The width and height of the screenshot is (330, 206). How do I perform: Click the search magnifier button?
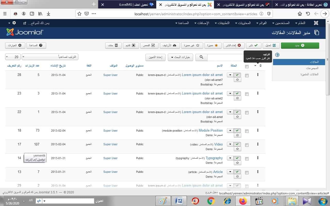pos(201,57)
